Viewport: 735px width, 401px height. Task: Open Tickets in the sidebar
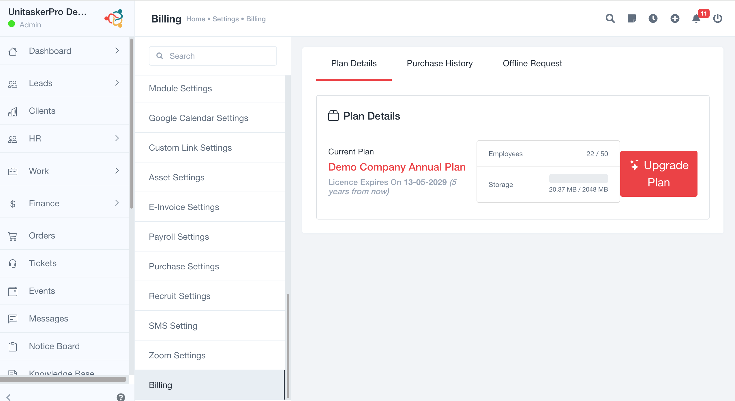point(43,263)
